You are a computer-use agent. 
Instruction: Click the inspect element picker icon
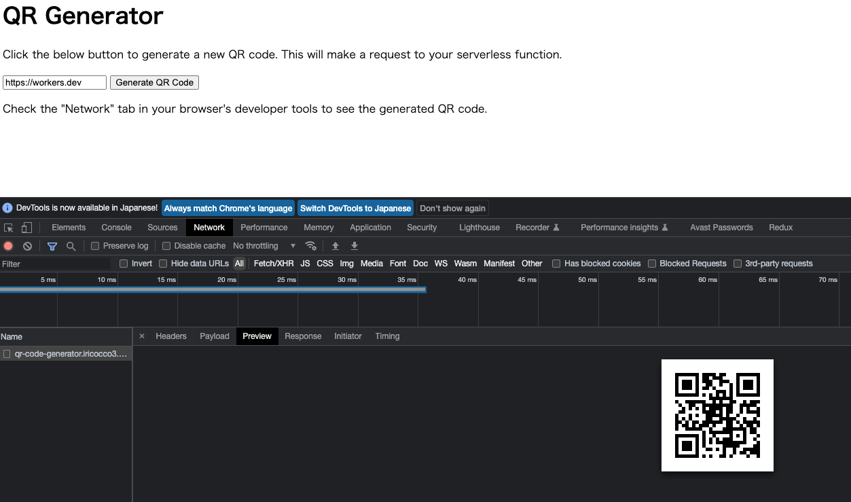pos(9,228)
